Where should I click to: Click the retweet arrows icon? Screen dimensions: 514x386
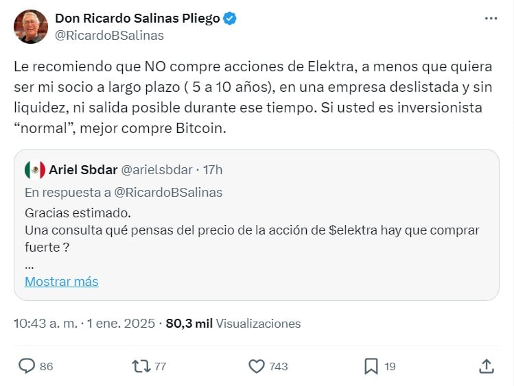pyautogui.click(x=140, y=366)
